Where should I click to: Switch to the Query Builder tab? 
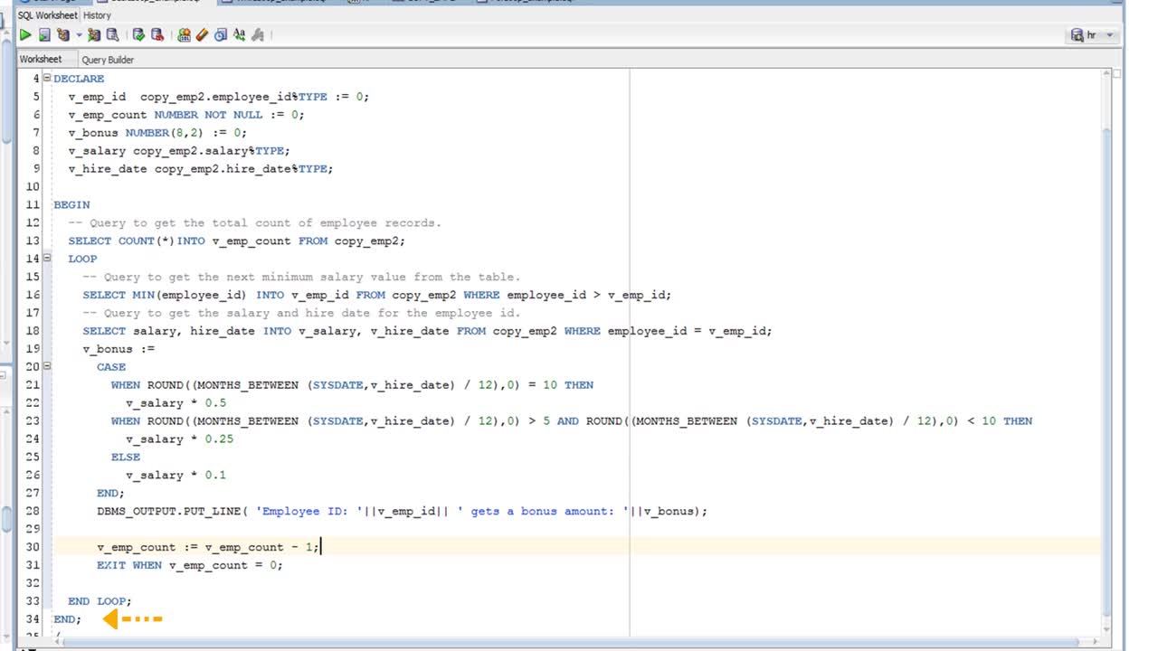108,60
